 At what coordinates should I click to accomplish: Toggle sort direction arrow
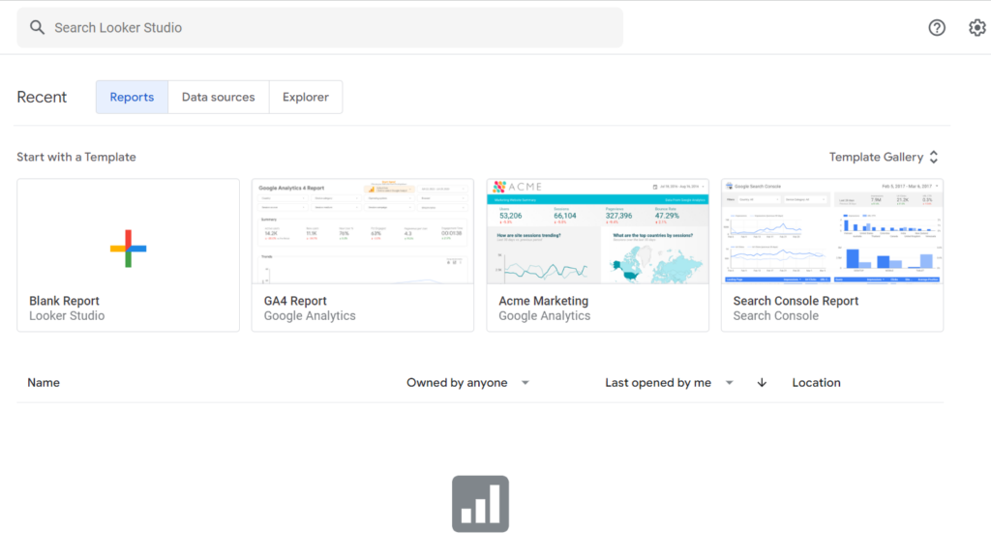point(762,383)
